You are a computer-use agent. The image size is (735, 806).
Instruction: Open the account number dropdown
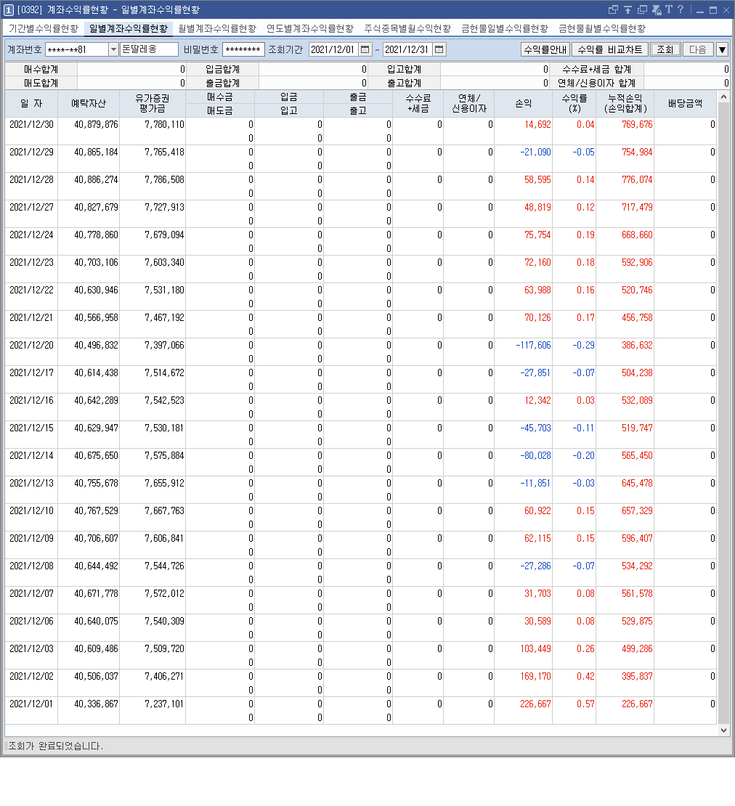tap(113, 49)
